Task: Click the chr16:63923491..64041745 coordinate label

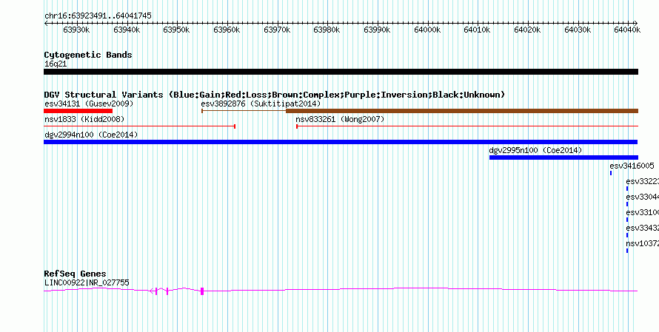Action: click(x=98, y=16)
